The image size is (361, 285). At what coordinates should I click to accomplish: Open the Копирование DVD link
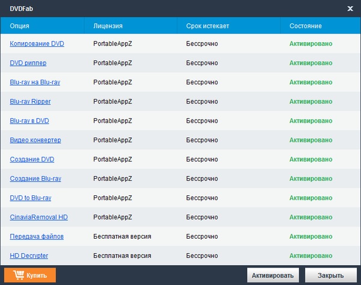[x=37, y=44]
